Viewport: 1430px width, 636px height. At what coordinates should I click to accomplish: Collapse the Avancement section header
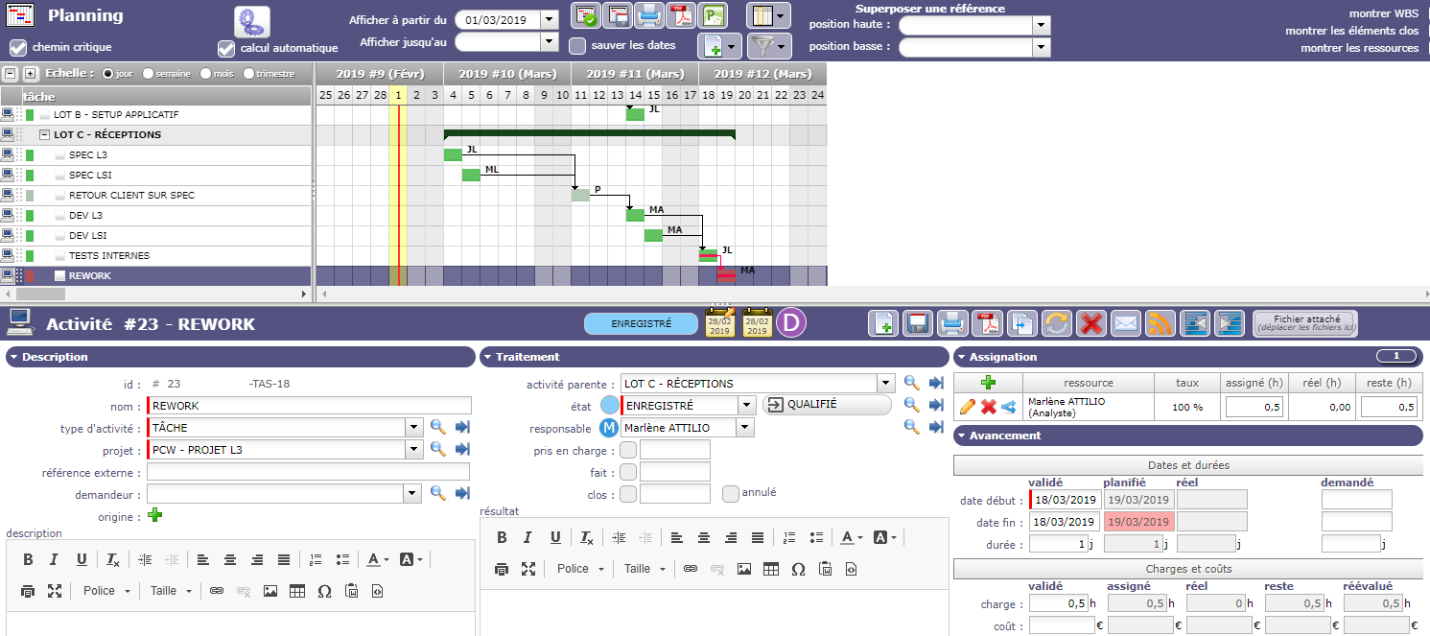point(1187,436)
